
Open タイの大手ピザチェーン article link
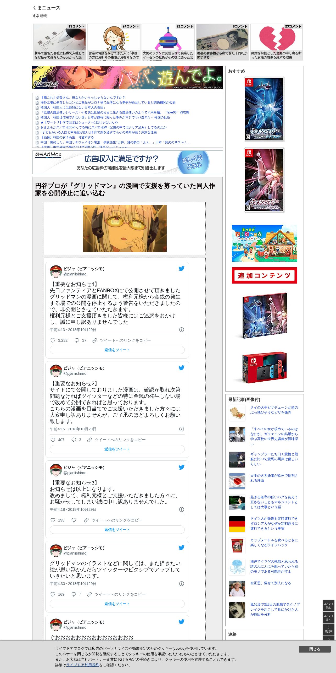274,410
